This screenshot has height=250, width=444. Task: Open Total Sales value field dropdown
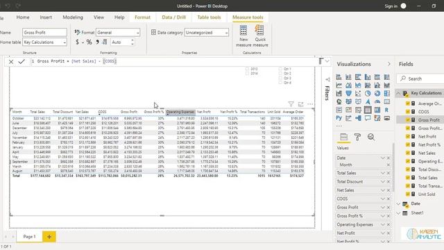(382, 173)
